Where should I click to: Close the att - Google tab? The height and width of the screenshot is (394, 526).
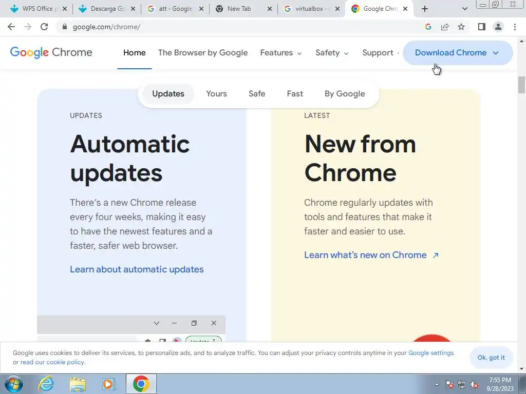[201, 9]
